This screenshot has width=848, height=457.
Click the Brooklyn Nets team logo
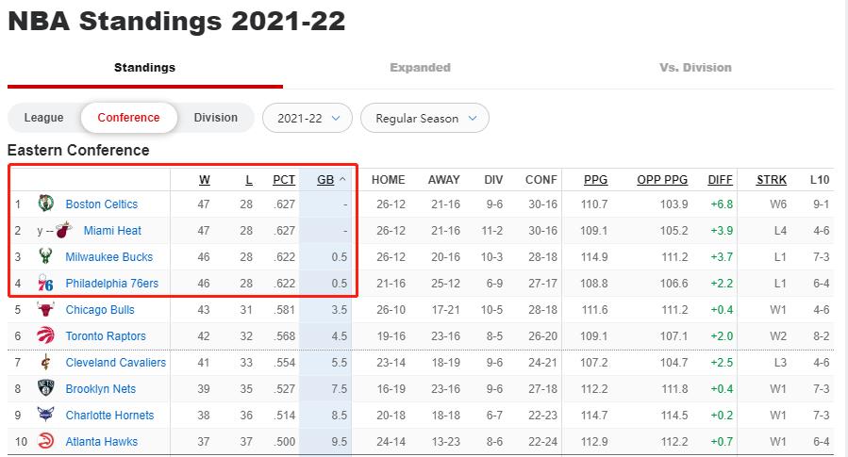[46, 388]
